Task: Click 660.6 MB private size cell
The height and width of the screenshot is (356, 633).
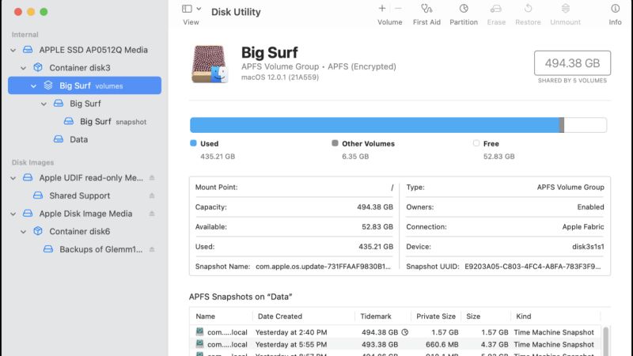Action: point(442,345)
